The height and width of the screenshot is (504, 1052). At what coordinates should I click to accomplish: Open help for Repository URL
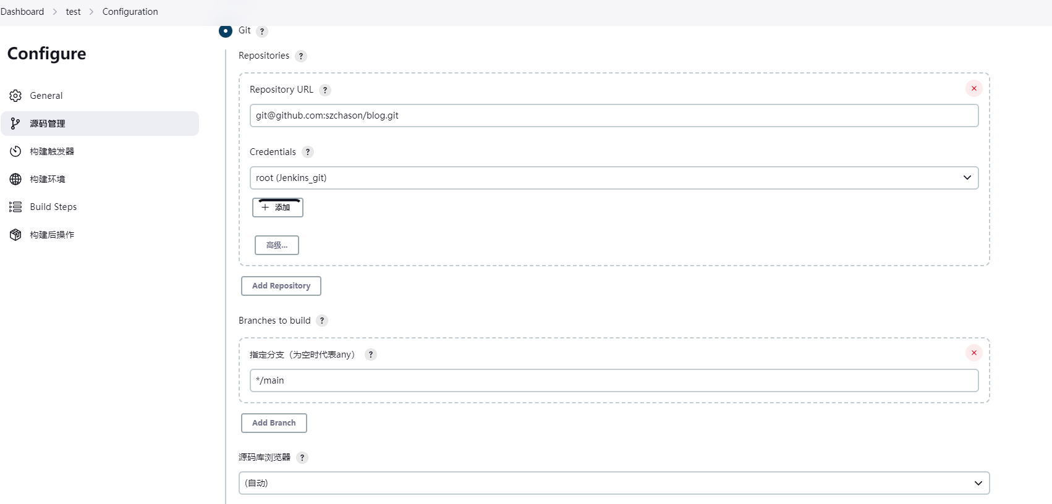coord(325,90)
